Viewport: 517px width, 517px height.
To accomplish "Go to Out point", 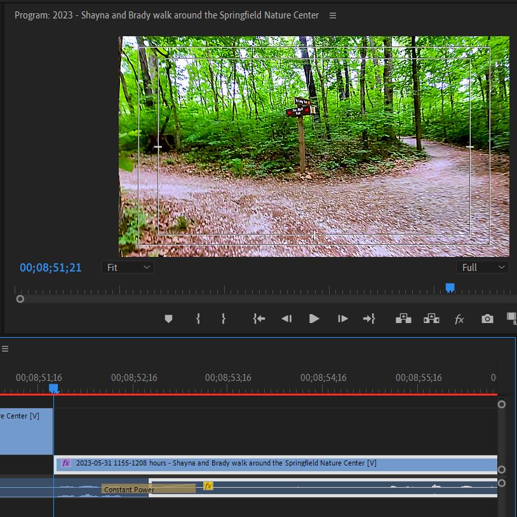I will click(x=369, y=319).
